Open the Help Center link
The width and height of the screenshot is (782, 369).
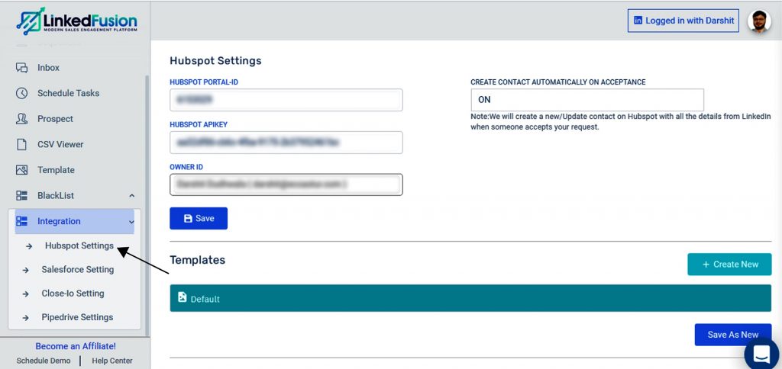[x=111, y=361]
